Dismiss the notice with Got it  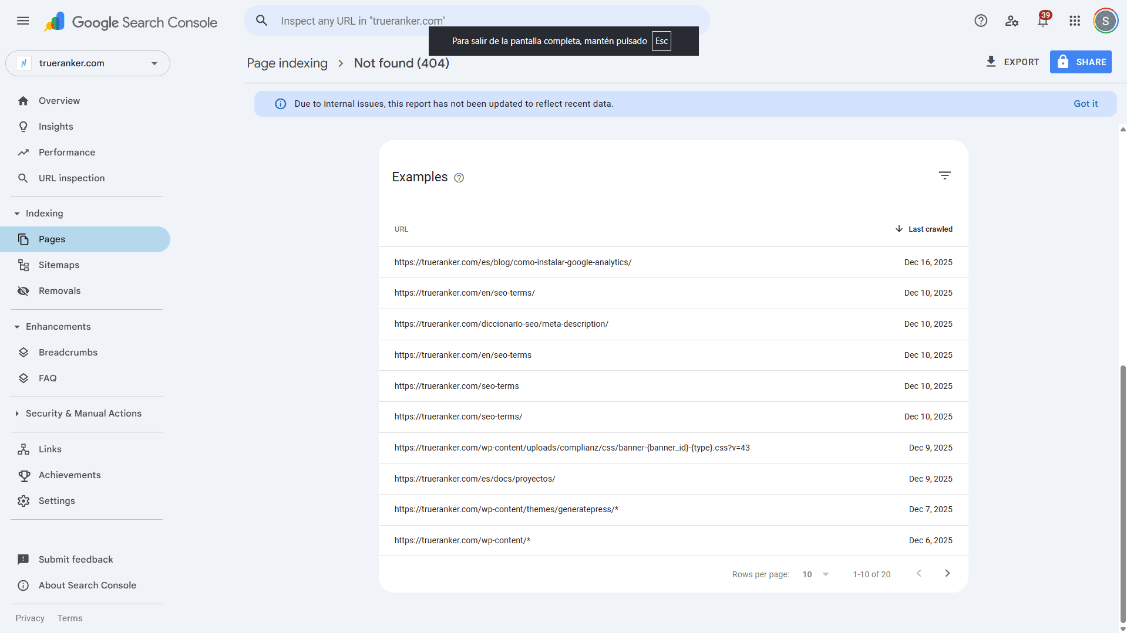click(1085, 104)
